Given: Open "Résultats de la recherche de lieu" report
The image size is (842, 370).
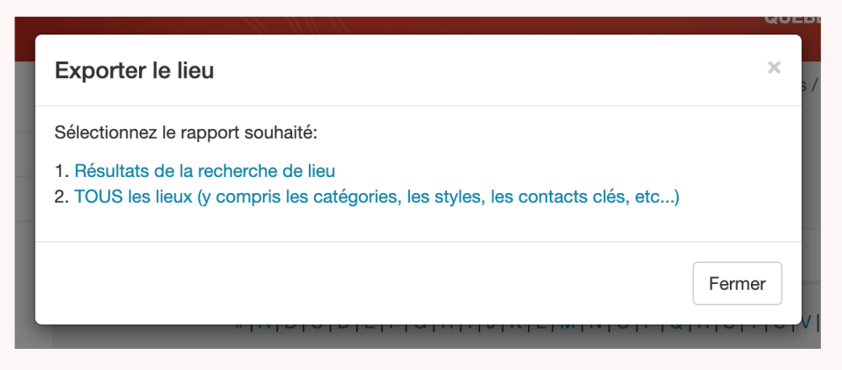Looking at the screenshot, I should [205, 171].
